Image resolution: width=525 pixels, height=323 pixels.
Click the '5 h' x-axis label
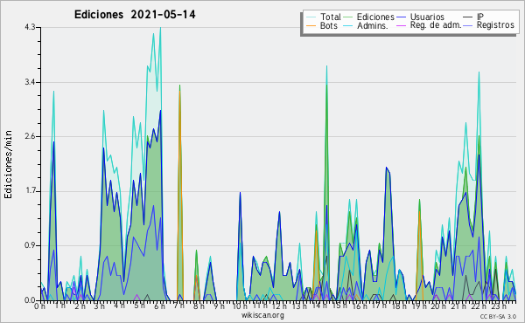click(139, 306)
